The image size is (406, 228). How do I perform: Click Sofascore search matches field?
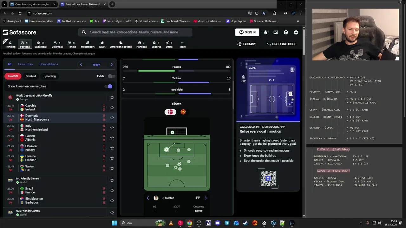[135, 32]
